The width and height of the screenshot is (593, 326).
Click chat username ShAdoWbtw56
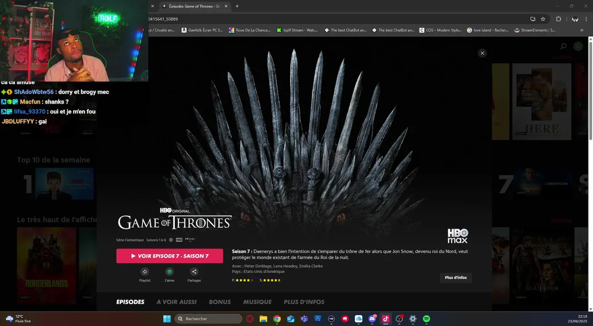click(34, 92)
